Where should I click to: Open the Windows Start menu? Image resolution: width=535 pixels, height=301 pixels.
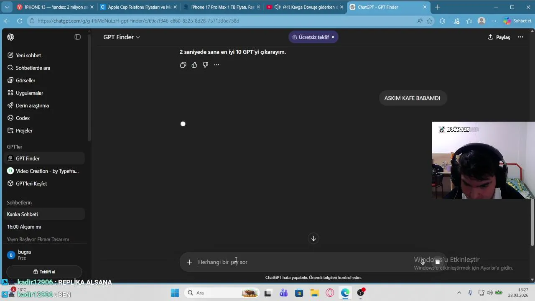[x=175, y=293]
